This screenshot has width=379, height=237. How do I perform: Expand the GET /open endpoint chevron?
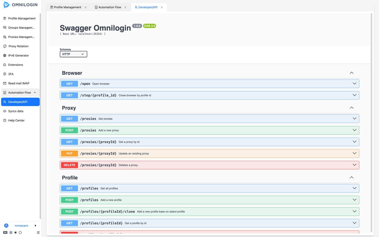pyautogui.click(x=354, y=83)
